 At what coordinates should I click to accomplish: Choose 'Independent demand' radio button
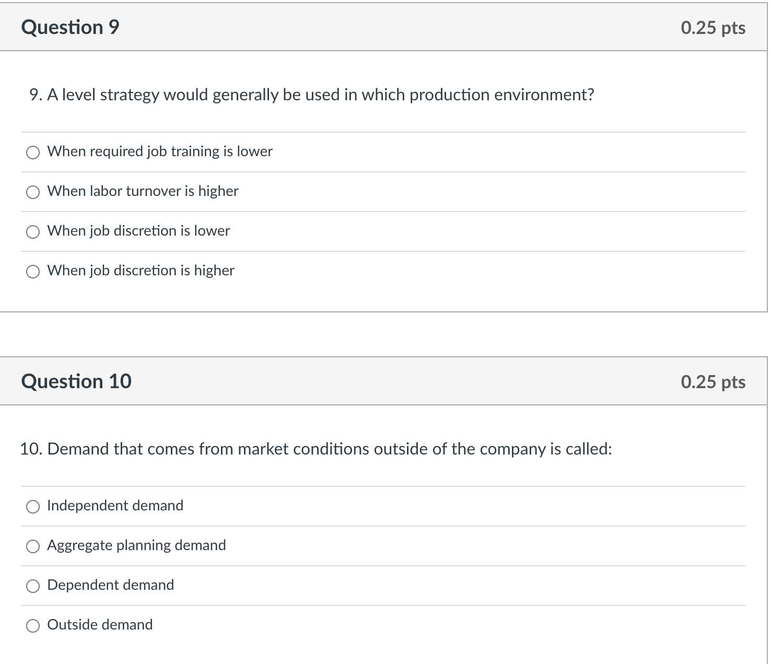33,506
